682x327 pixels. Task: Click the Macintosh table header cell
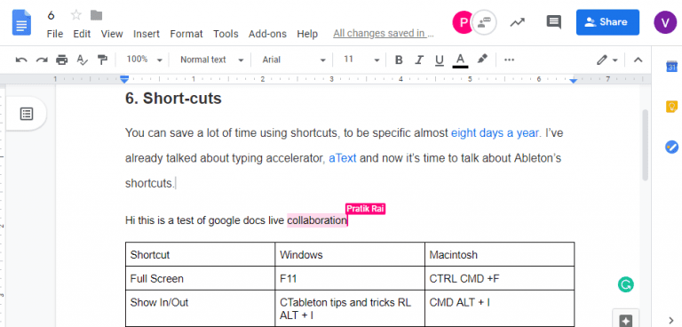click(499, 254)
